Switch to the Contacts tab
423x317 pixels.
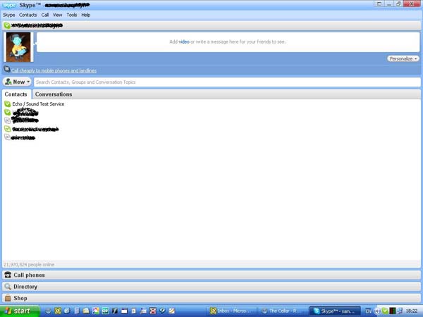(16, 94)
